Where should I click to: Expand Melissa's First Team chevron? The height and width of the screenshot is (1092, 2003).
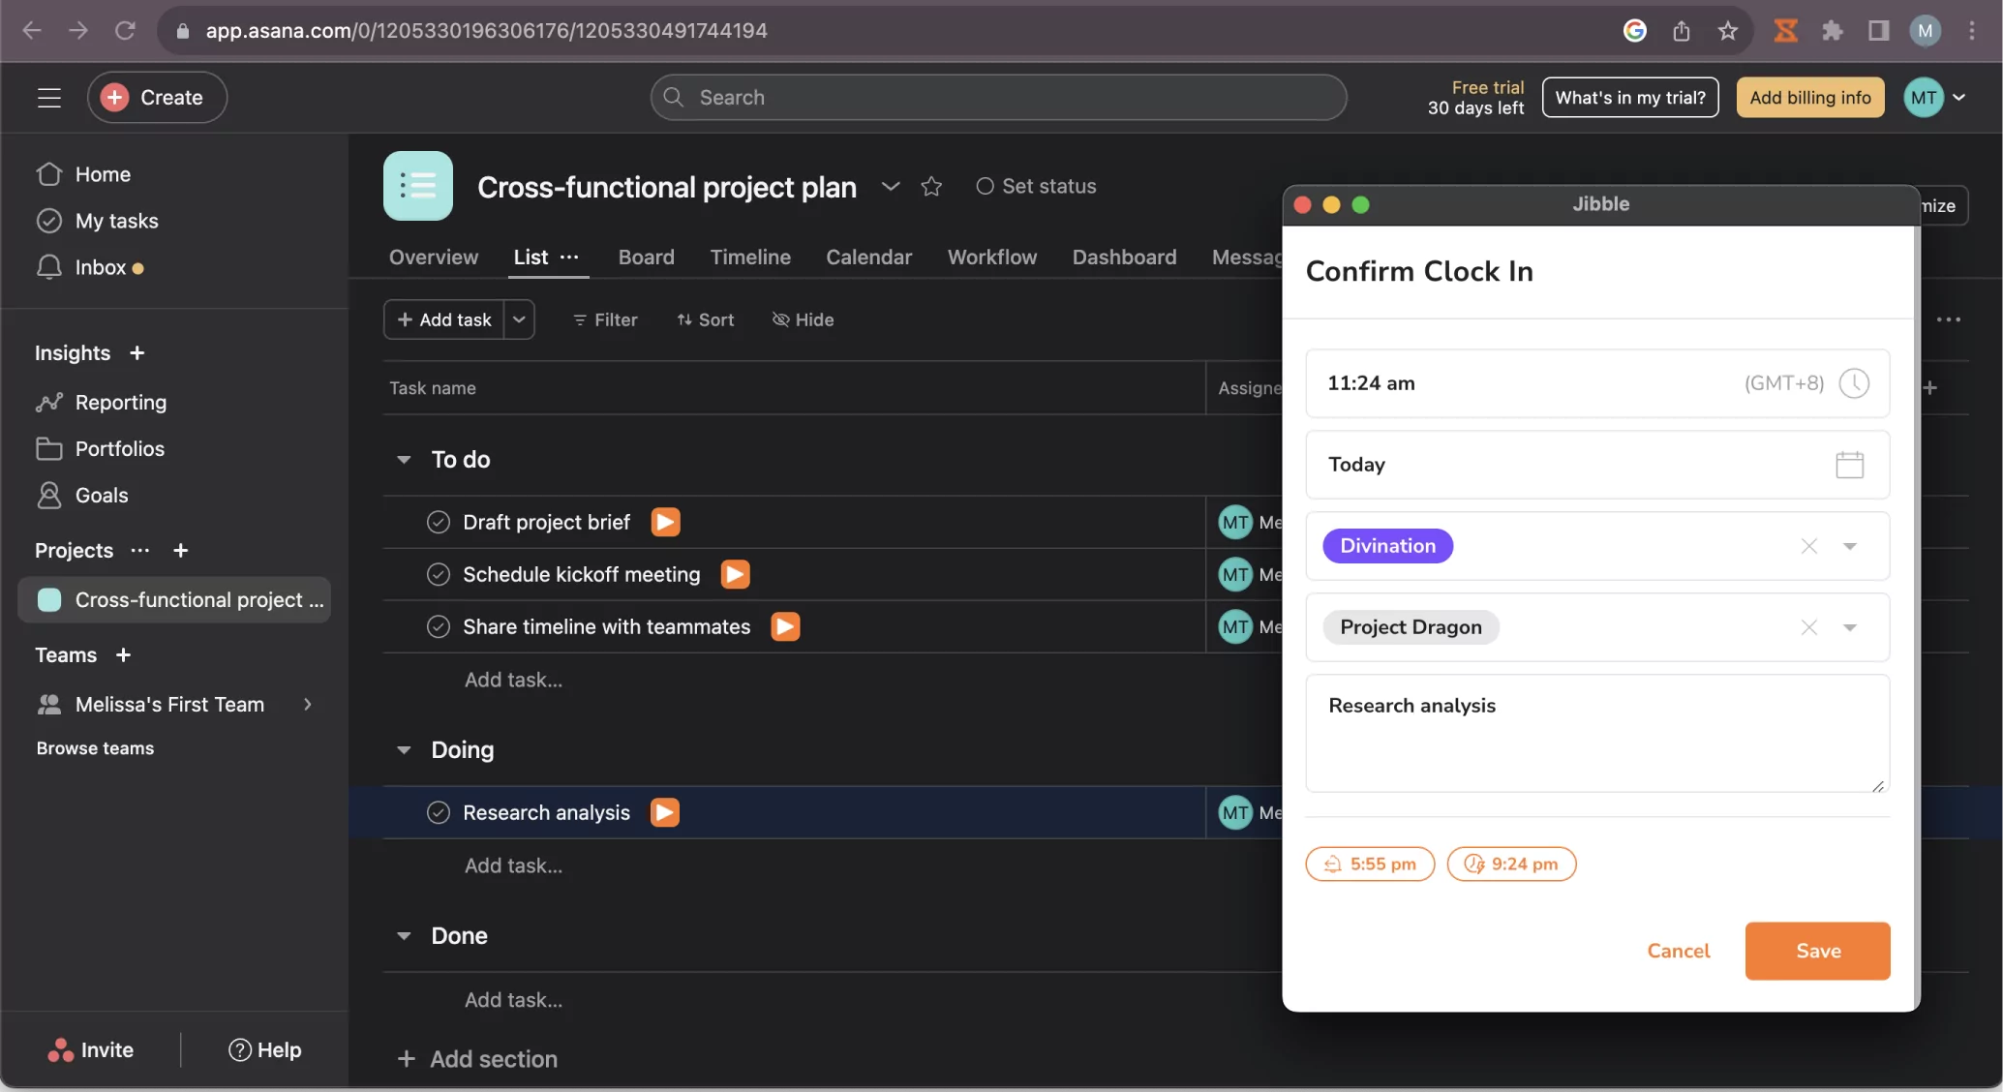308,704
